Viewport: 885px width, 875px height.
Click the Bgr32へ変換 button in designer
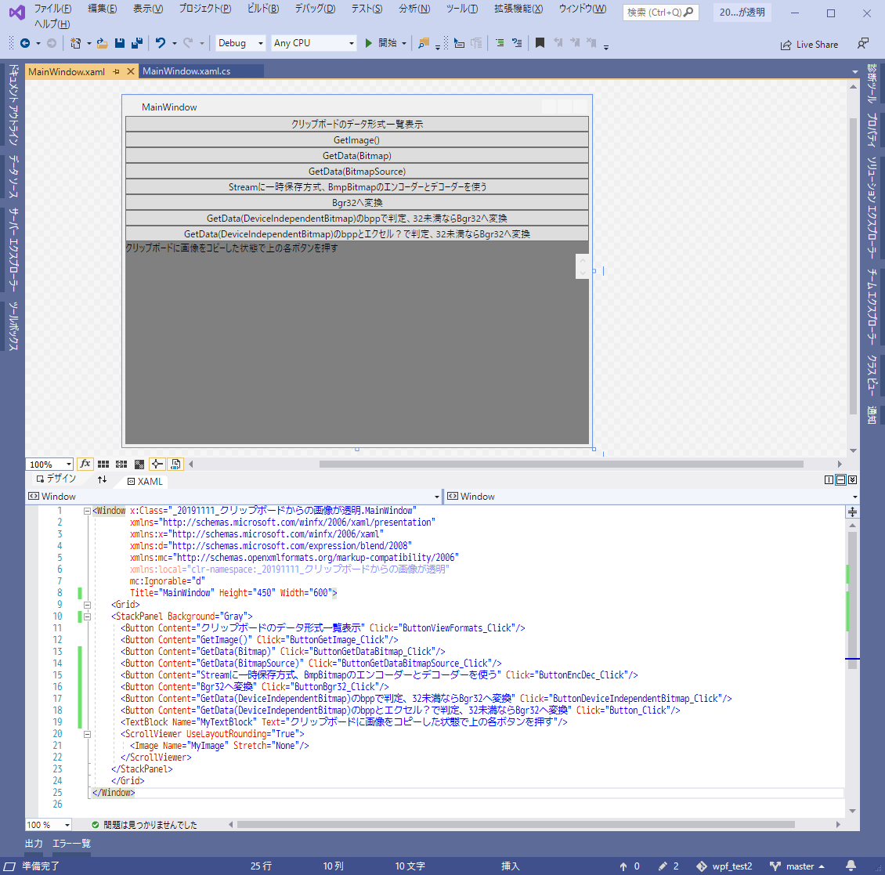pos(356,203)
